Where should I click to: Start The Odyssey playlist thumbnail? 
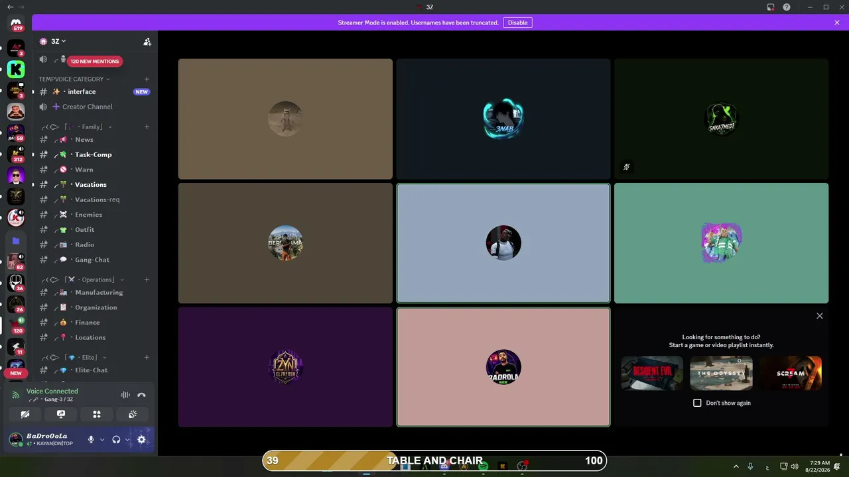(x=721, y=373)
